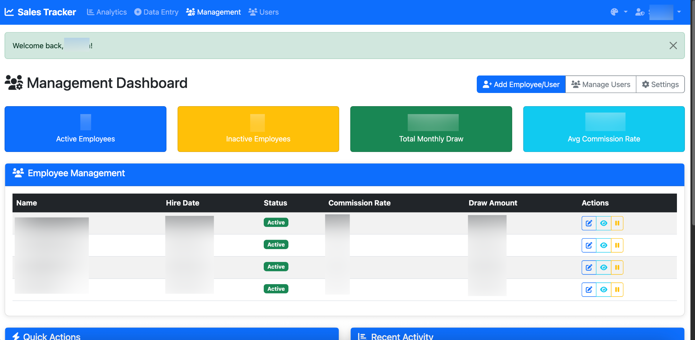Viewport: 695px width, 340px height.
Task: Deactivate the fourth employee via pause icon
Action: 617,290
